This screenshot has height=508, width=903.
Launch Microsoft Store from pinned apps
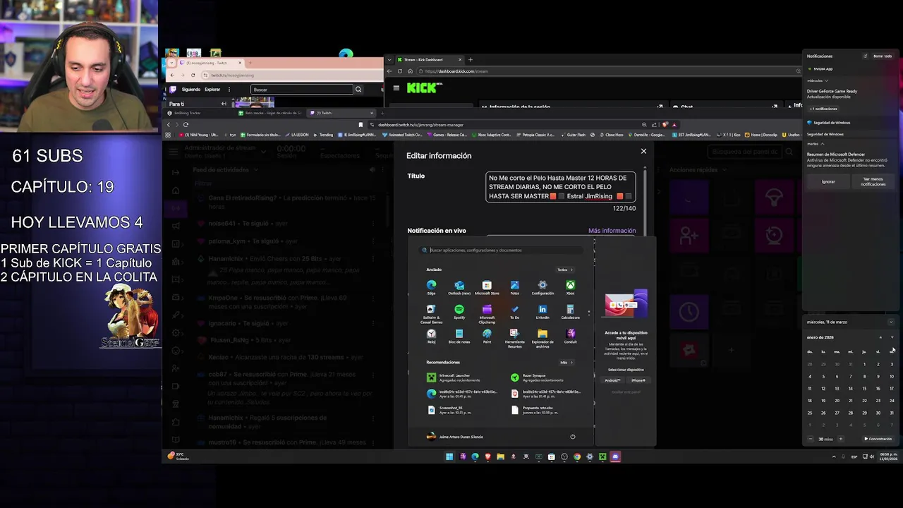pyautogui.click(x=487, y=287)
